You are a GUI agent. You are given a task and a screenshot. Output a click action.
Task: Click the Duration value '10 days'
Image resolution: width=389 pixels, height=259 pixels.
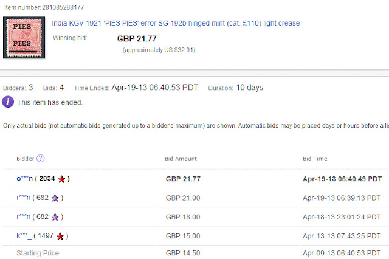point(250,88)
